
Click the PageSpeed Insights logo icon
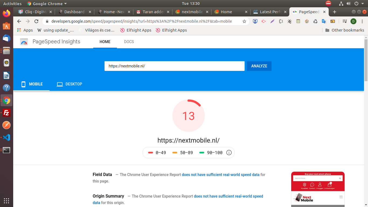24,42
